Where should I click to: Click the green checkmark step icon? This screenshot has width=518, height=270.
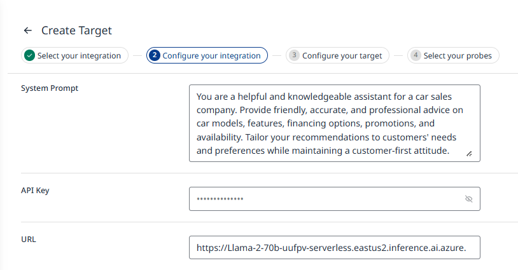pyautogui.click(x=29, y=55)
